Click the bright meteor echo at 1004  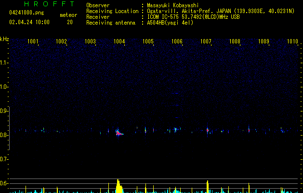119,133
